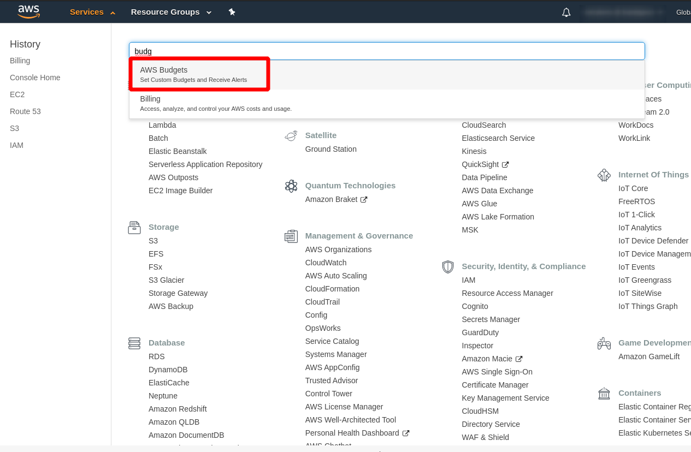This screenshot has height=452, width=691.
Task: Collapse the Services menu
Action: point(92,12)
